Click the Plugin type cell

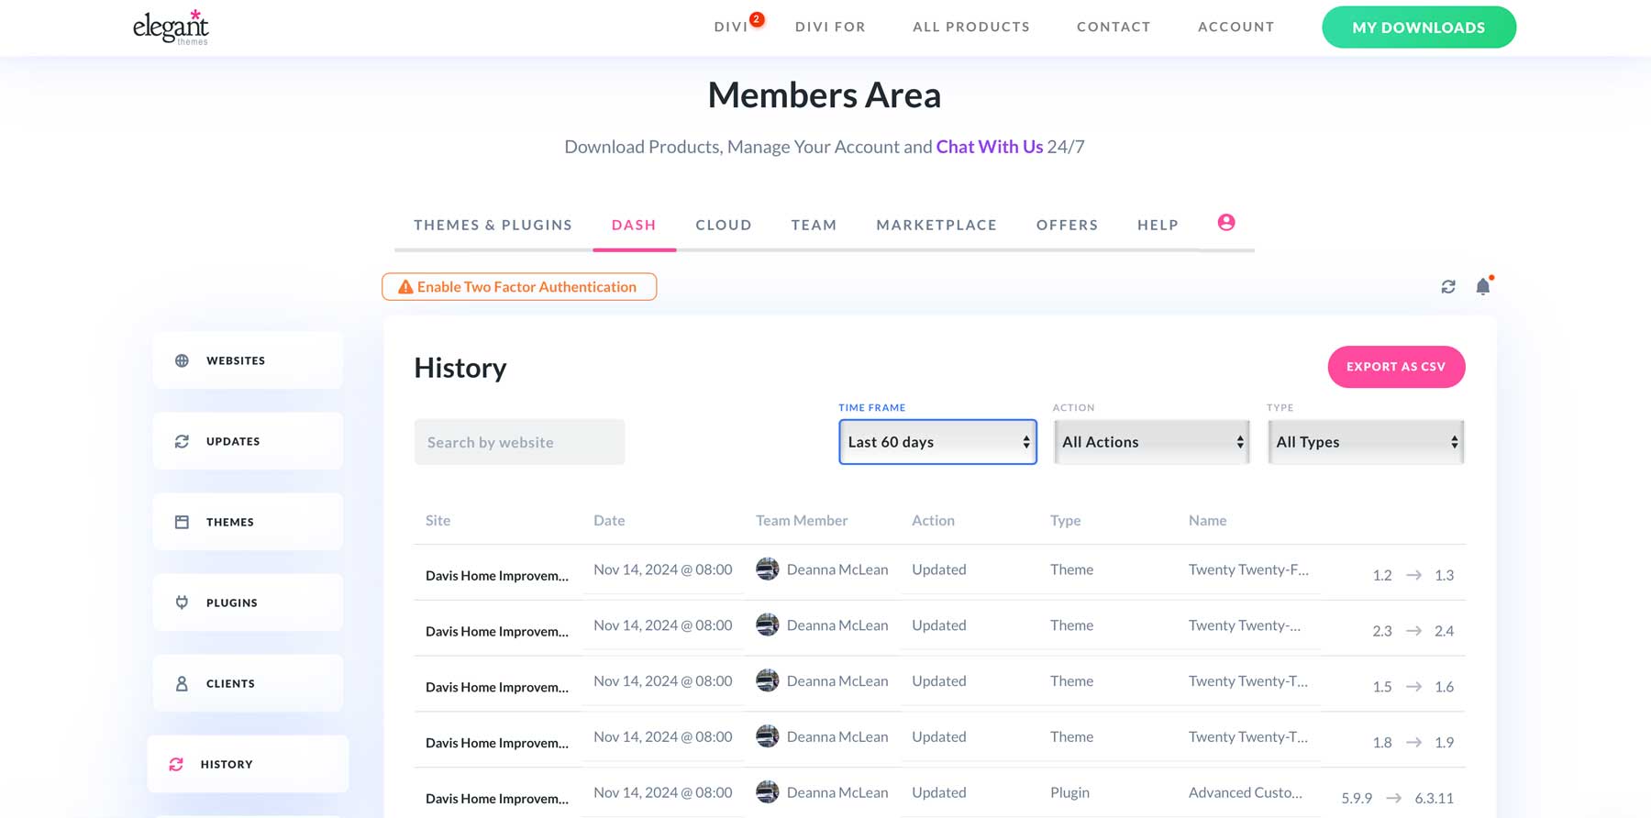point(1069,792)
